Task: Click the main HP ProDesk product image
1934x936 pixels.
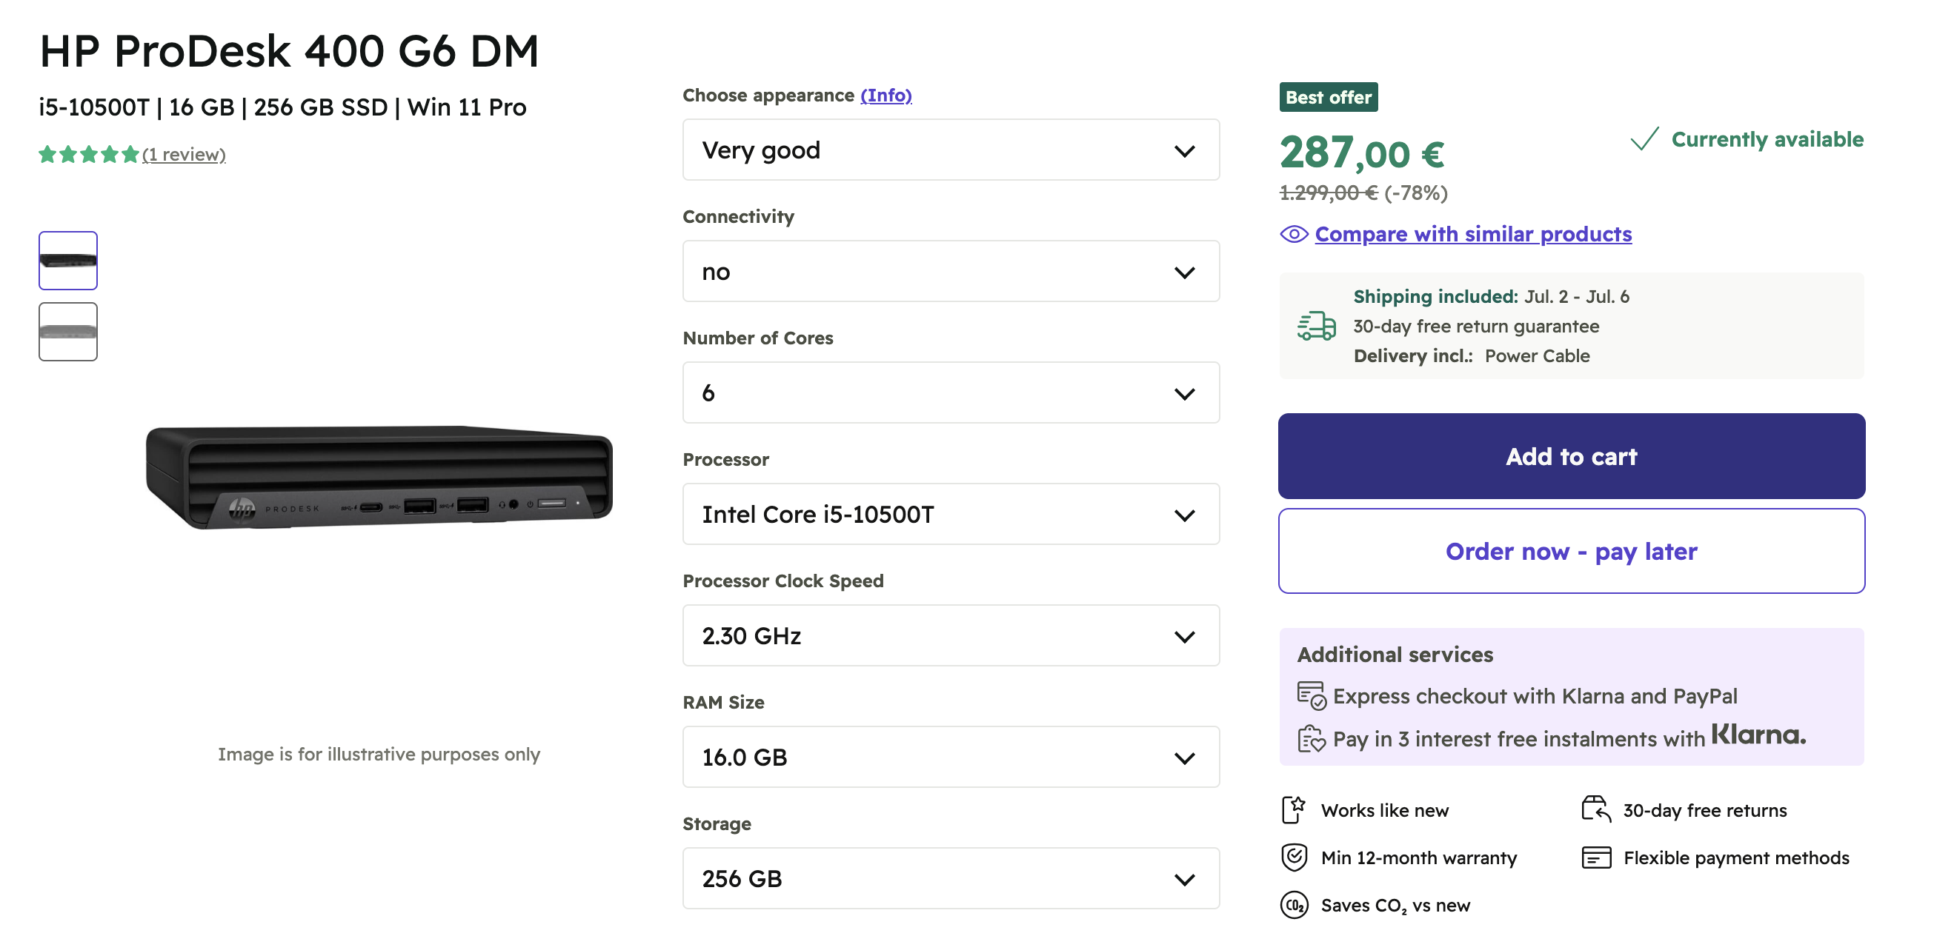Action: pos(379,478)
